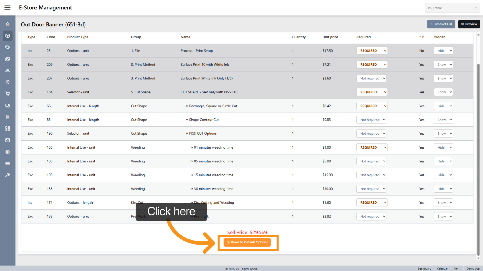This screenshot has height=271, width=483.
Task: Open Required dropdown for Process - Print Setup
Action: pos(371,51)
